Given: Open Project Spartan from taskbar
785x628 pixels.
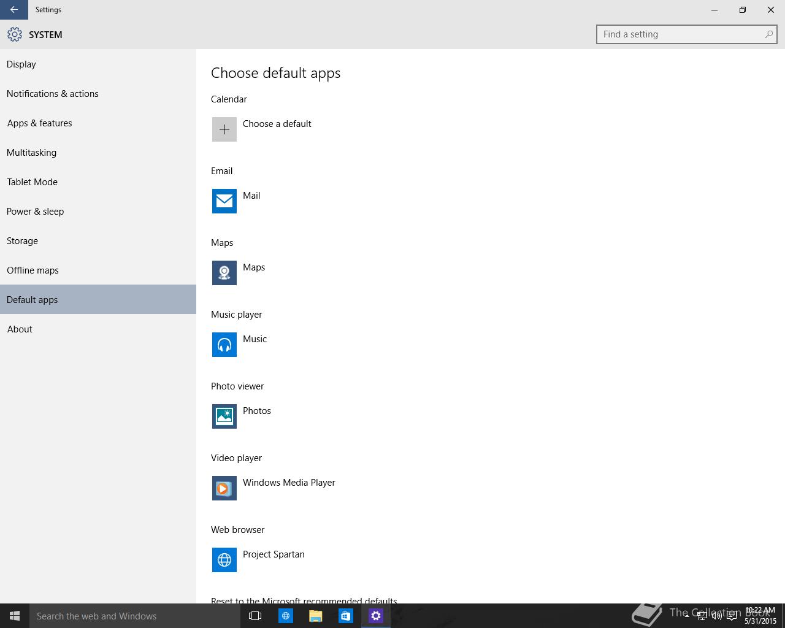Looking at the screenshot, I should (286, 616).
